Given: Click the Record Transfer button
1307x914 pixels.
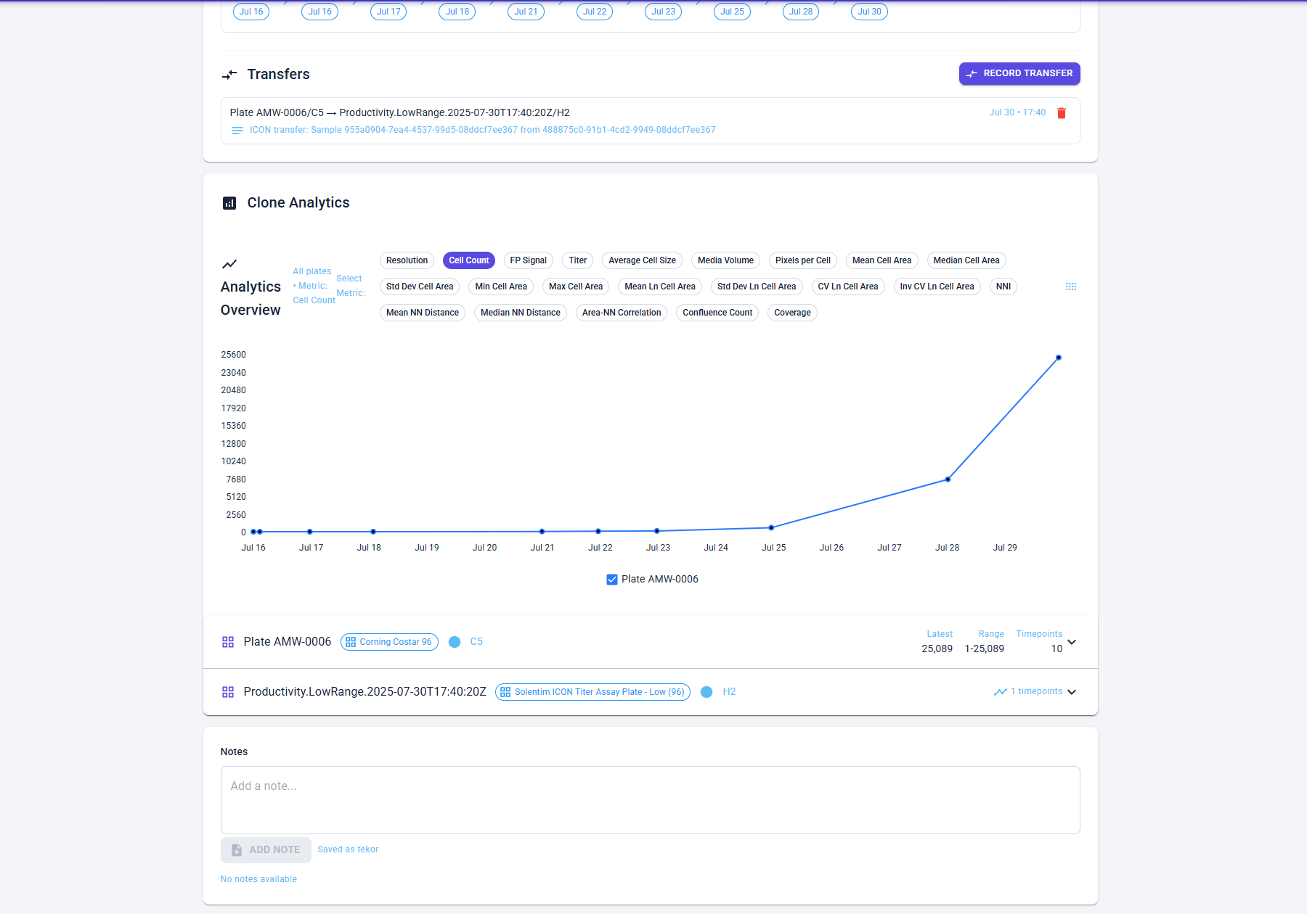Looking at the screenshot, I should pos(1019,74).
